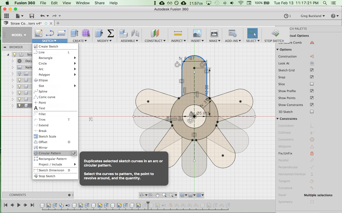Open the ASSEMBLE dropdown menu

click(x=129, y=41)
